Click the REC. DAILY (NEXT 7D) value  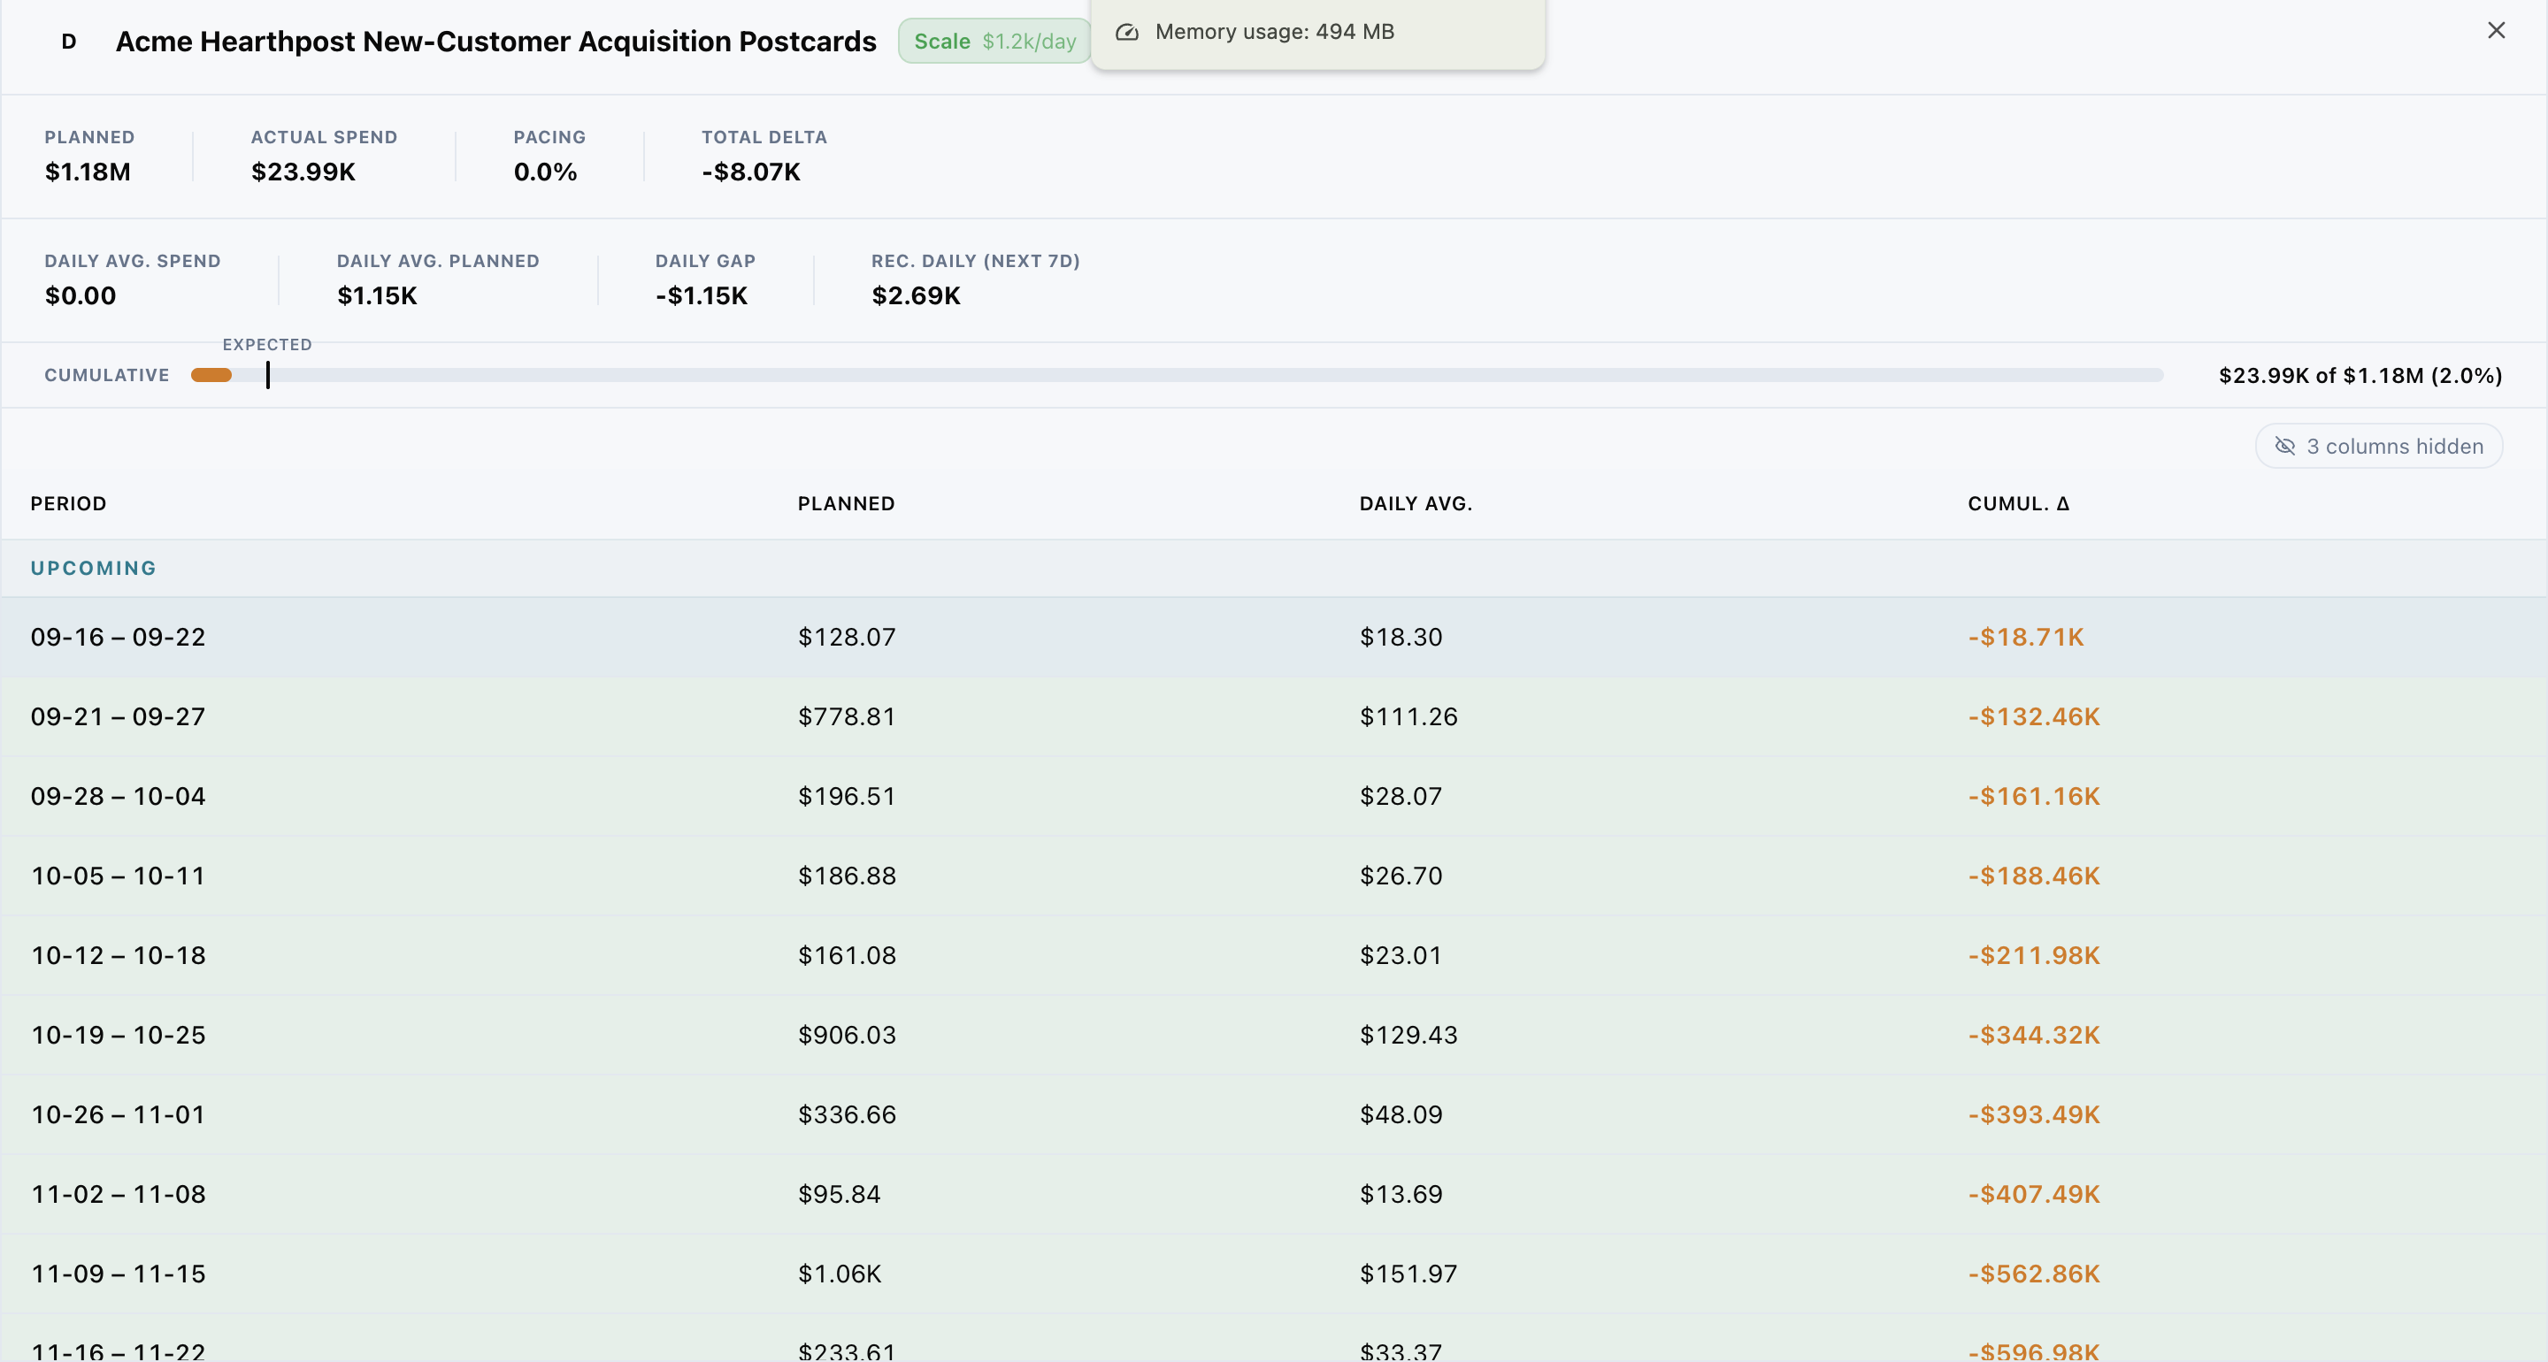click(916, 295)
